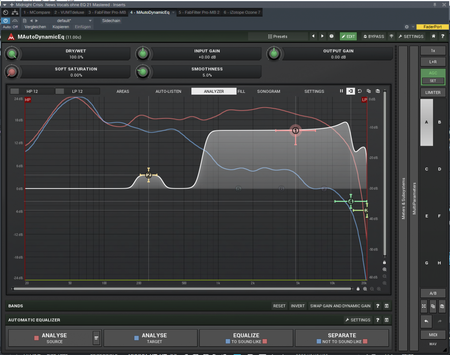This screenshot has width=450, height=355.
Task: Copy the preset via icon below A/B
Action: coord(433,306)
